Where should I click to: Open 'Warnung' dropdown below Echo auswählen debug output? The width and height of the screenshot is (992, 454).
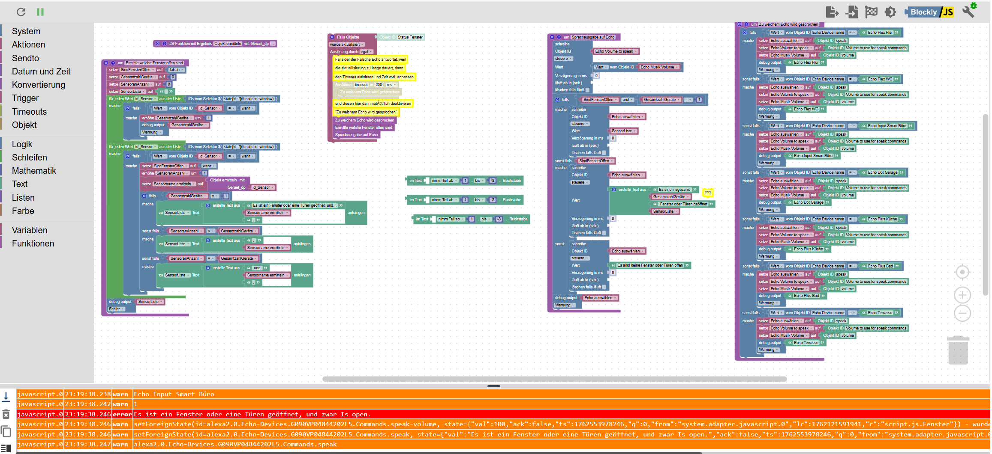point(565,305)
